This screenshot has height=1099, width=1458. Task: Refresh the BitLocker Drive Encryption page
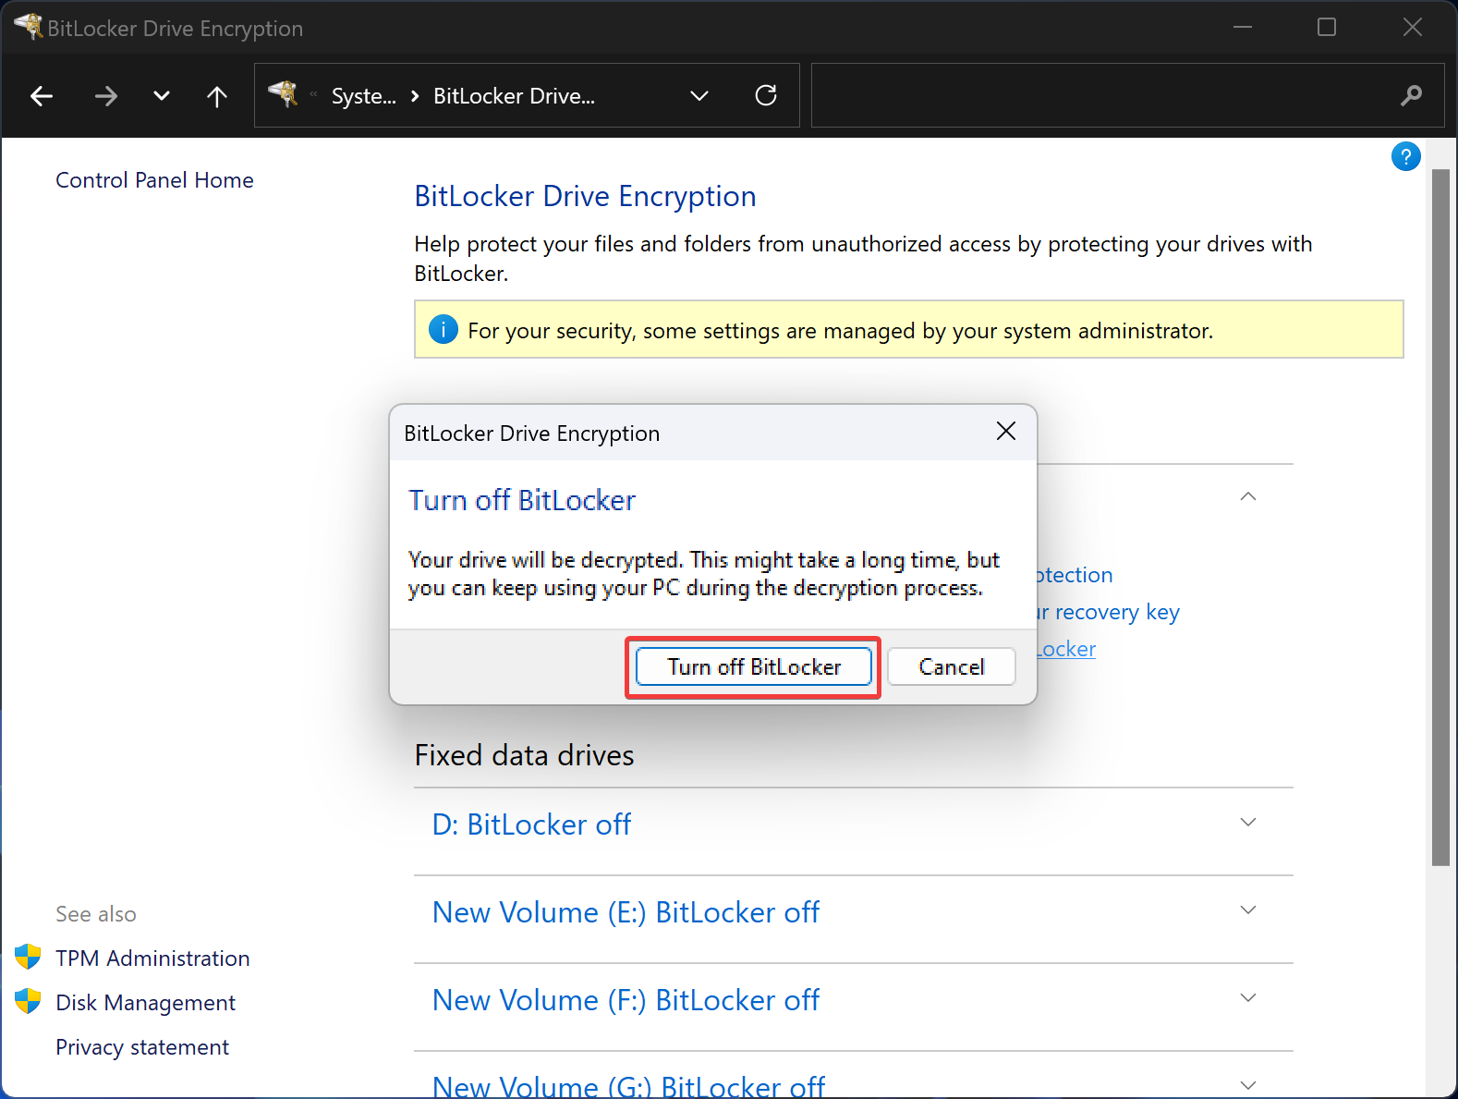point(766,95)
